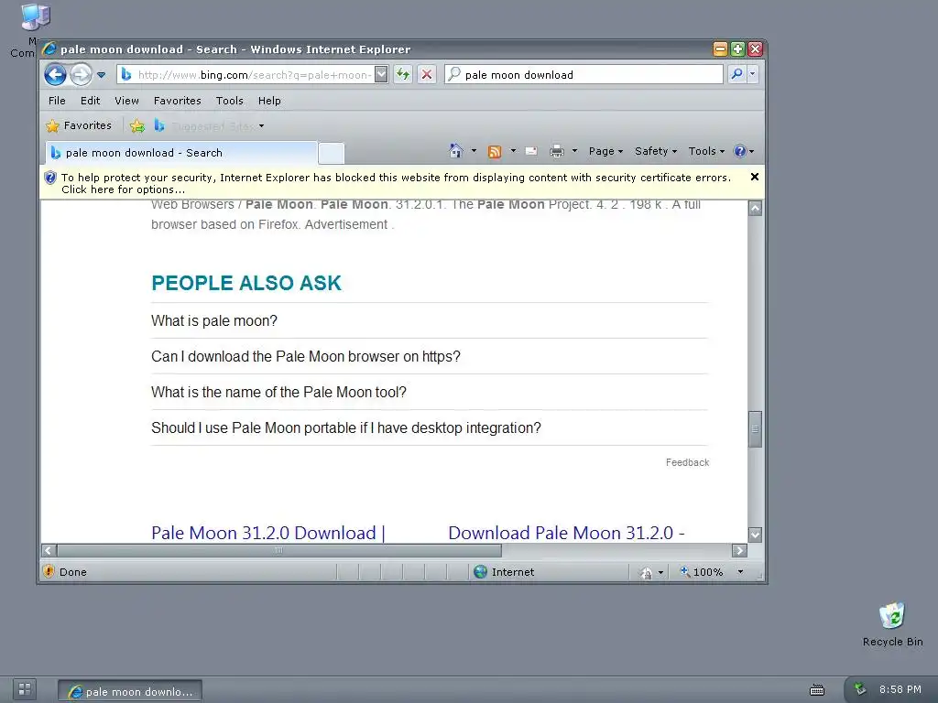Viewport: 938px width, 703px height.
Task: Open the Help menu
Action: (x=269, y=101)
